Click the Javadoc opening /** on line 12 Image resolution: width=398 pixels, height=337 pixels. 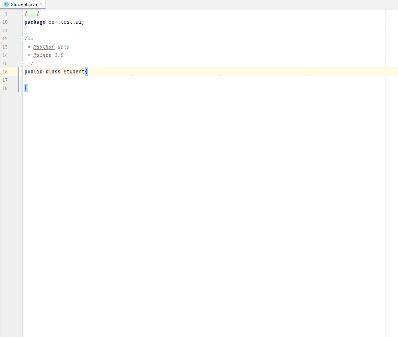coord(29,39)
